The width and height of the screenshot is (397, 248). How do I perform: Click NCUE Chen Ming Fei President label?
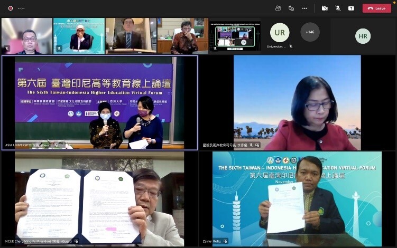(x=39, y=241)
